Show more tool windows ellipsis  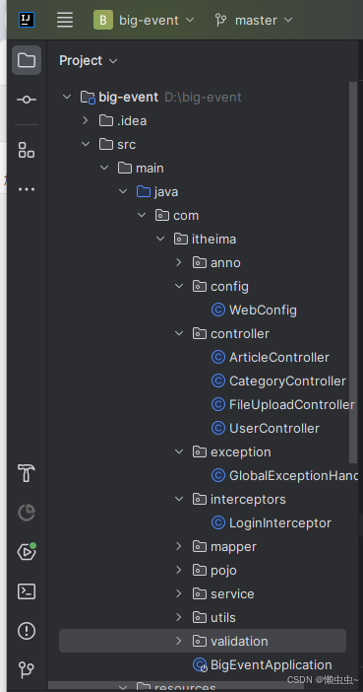(27, 189)
